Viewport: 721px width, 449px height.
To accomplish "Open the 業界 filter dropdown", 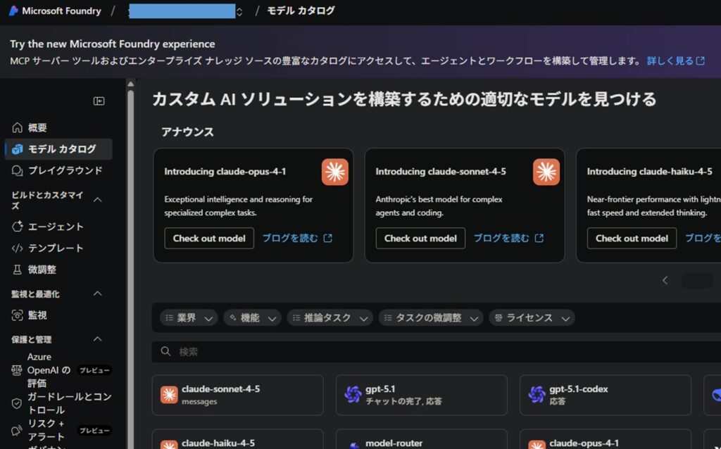I will (x=188, y=318).
